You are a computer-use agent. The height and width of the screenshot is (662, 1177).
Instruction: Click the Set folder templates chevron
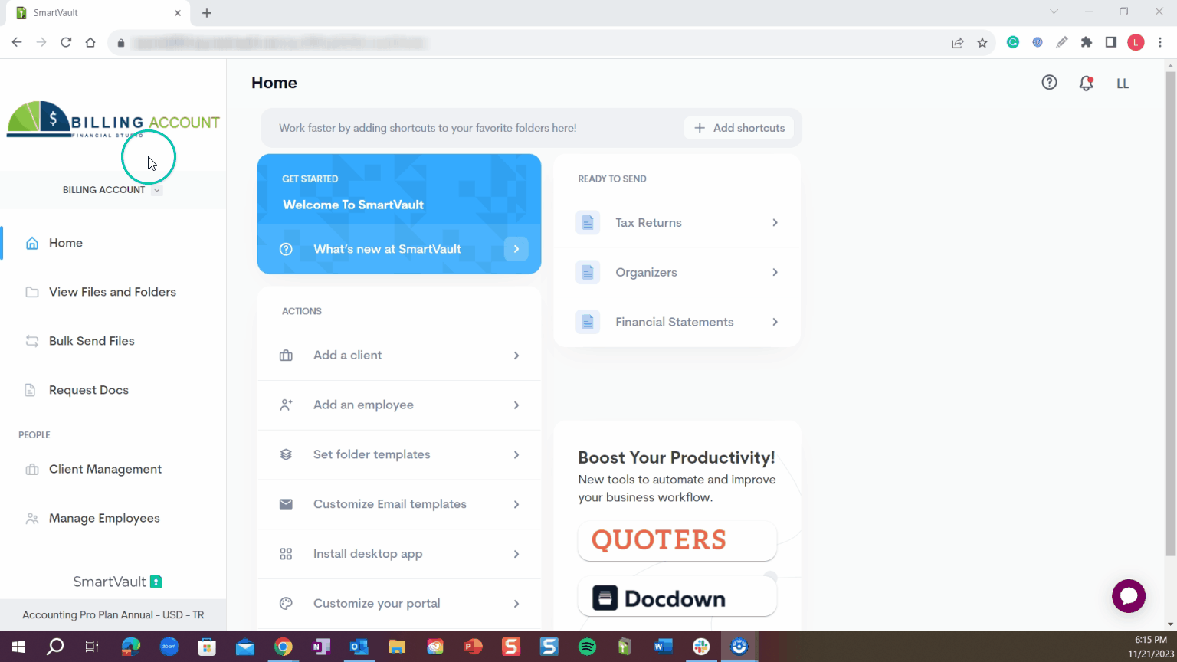[516, 454]
